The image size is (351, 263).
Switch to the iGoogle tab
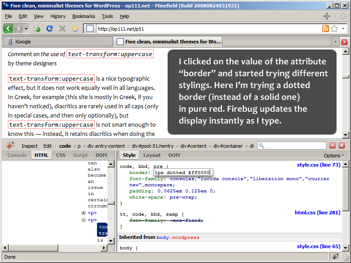[x=57, y=42]
